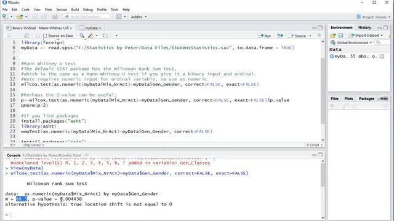Click the library(asht) code line
The width and height of the screenshot is (394, 221).
click(38, 126)
